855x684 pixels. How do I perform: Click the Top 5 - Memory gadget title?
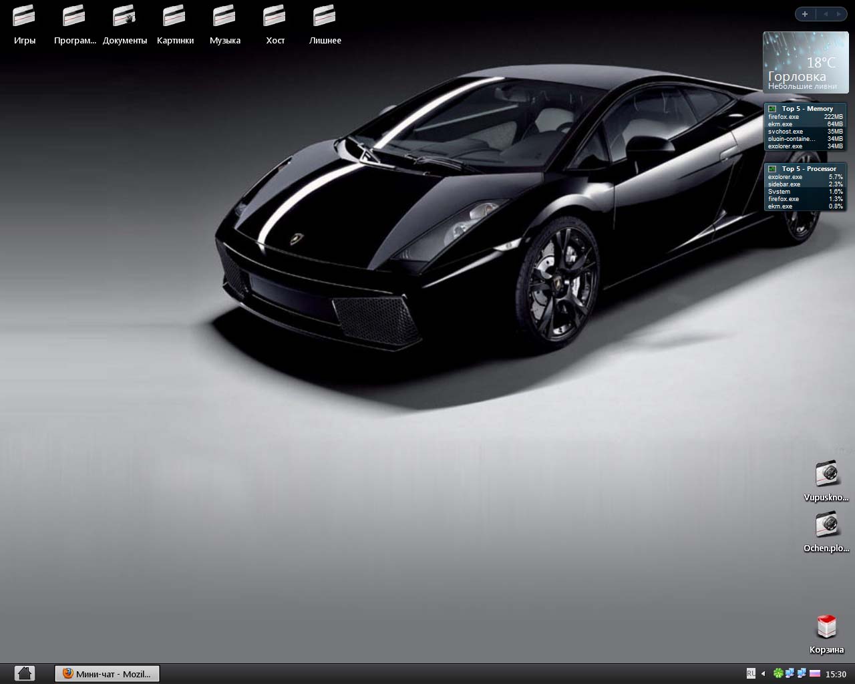point(807,108)
